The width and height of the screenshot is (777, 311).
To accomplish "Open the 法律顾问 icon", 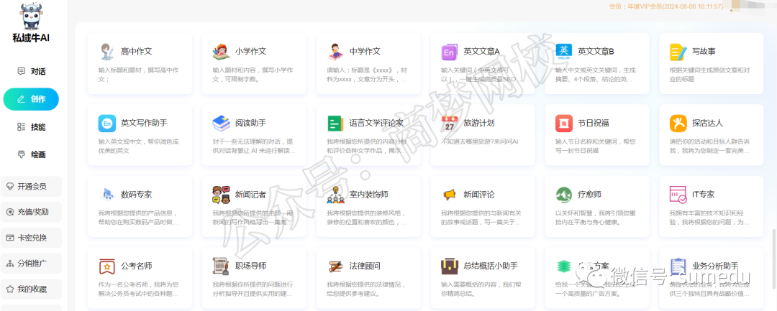I will 335,266.
